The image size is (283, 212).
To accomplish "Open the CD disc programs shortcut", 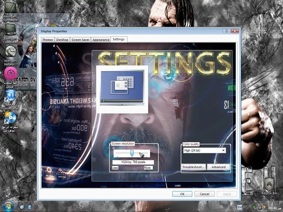I will (x=11, y=122).
